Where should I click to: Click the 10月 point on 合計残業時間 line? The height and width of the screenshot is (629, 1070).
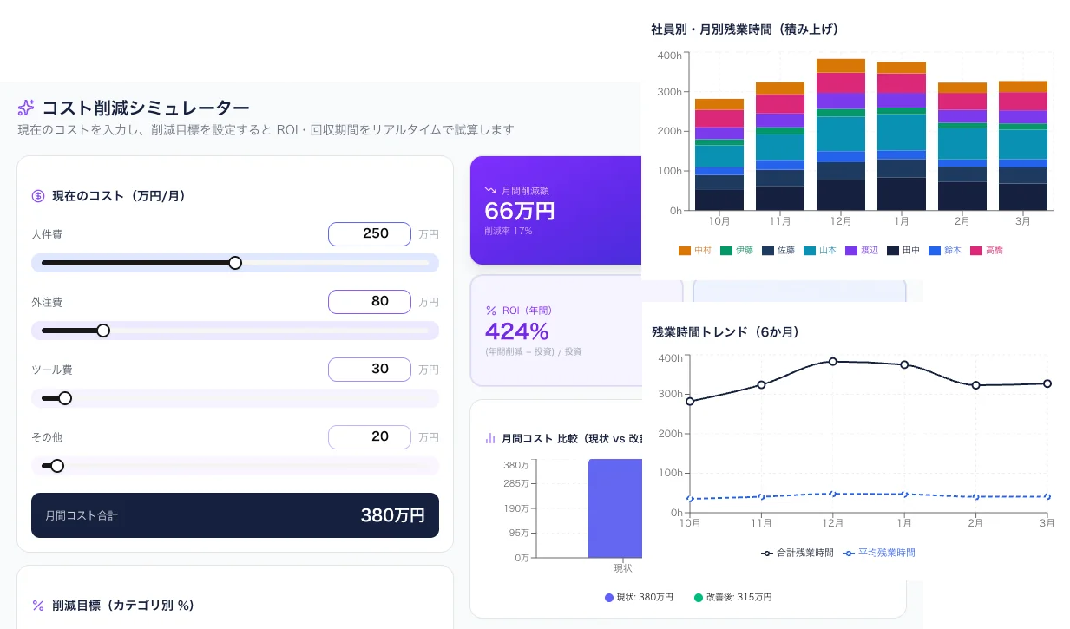690,402
